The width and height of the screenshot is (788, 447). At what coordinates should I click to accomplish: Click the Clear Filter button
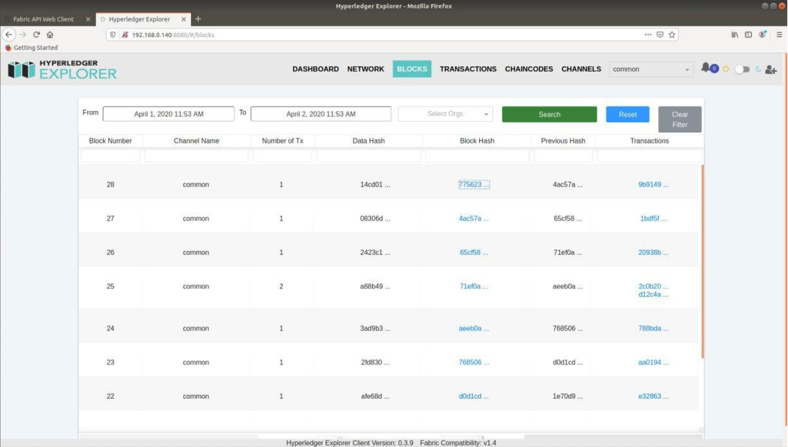[679, 119]
